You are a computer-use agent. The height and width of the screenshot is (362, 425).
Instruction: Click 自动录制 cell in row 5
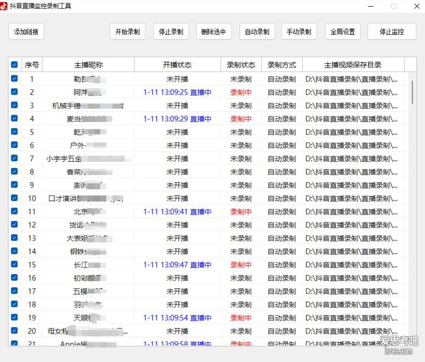[282, 132]
